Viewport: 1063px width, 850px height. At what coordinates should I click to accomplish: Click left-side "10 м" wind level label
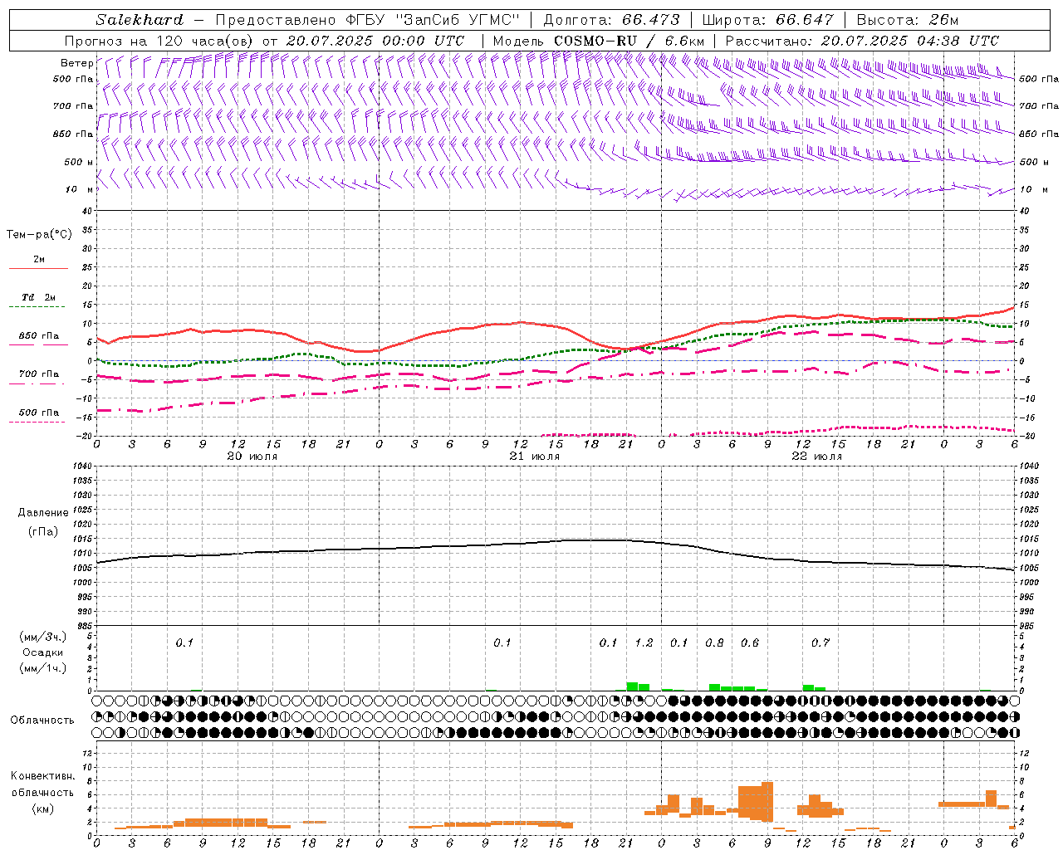pos(81,189)
